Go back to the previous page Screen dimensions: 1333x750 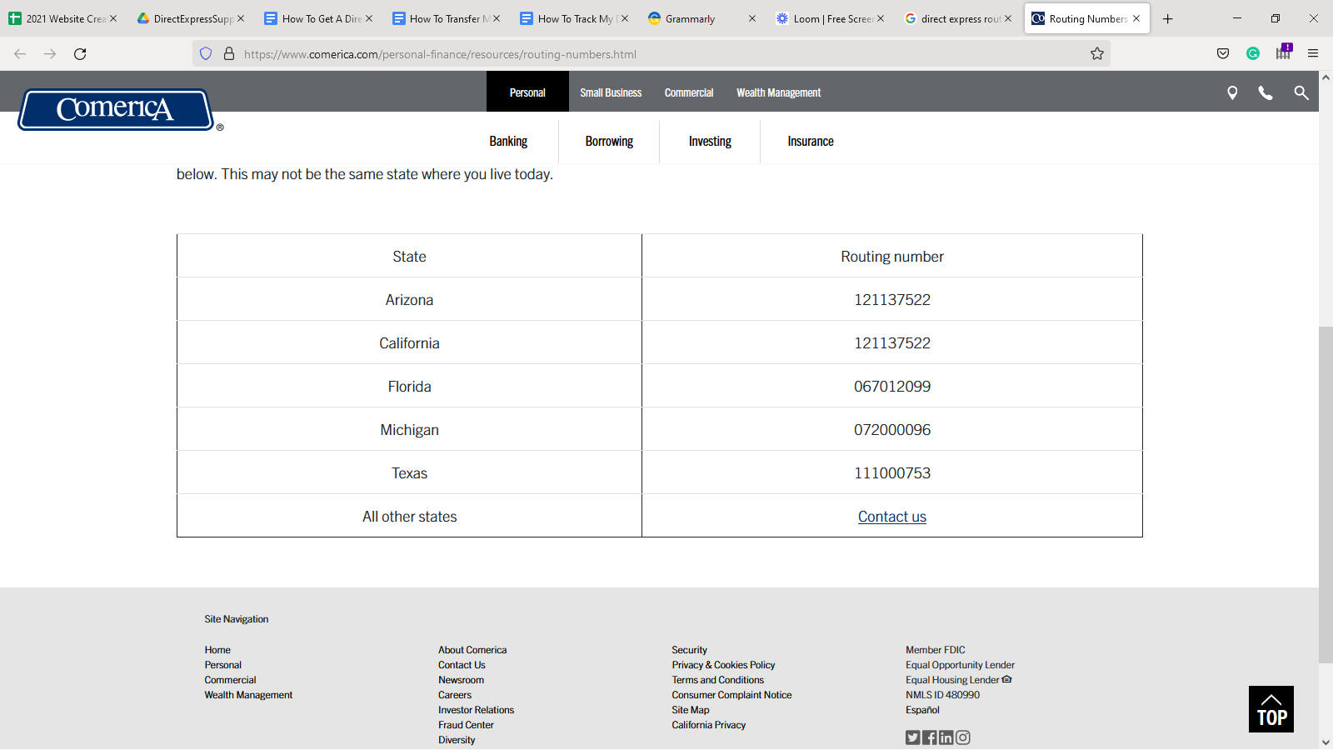click(x=20, y=54)
